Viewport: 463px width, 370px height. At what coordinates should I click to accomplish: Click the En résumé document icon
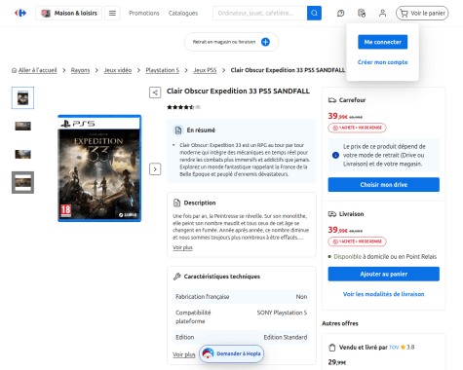pos(178,130)
